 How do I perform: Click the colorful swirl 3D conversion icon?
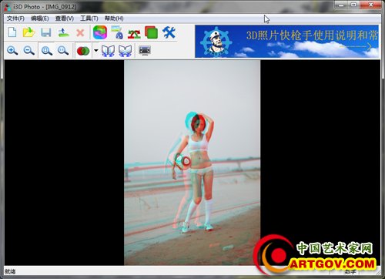tap(100, 32)
